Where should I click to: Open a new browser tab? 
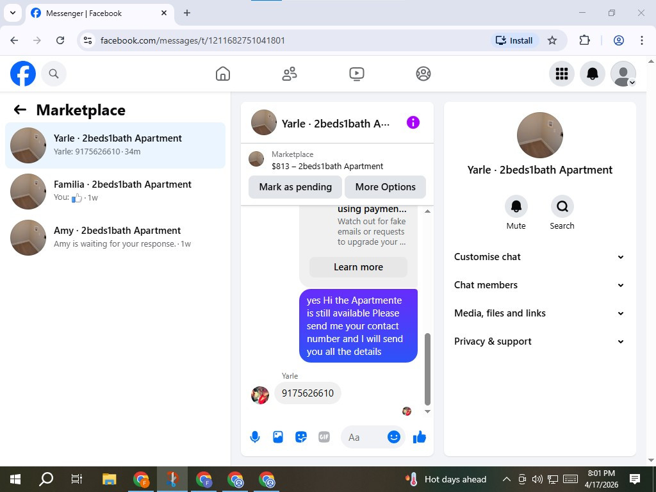(x=187, y=13)
